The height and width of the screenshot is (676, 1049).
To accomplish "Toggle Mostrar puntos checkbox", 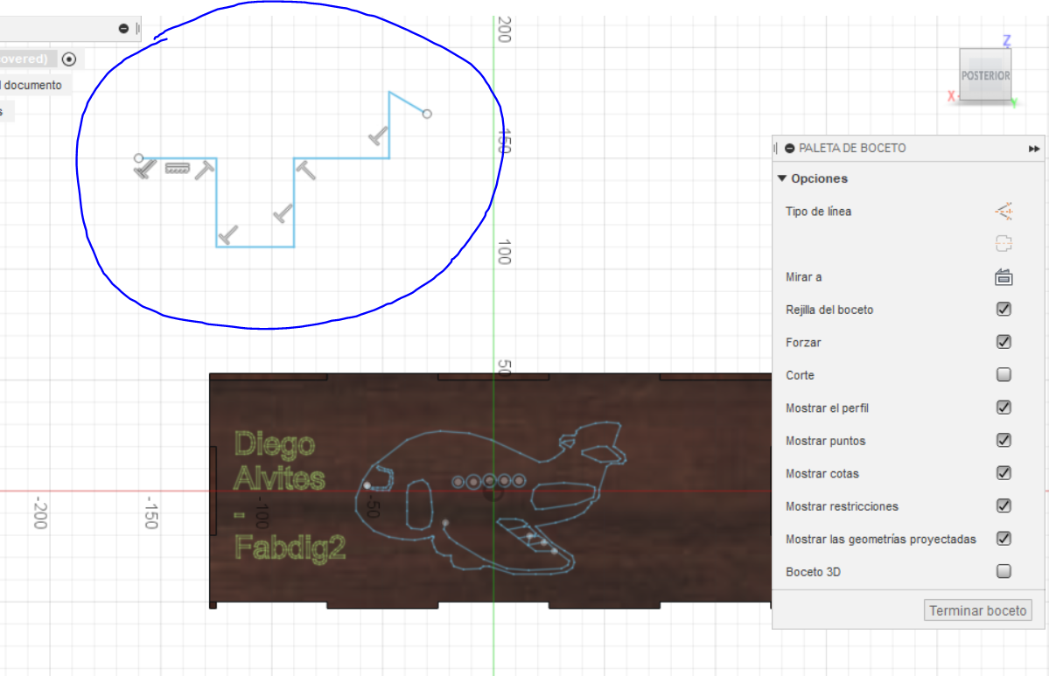I will tap(1004, 440).
